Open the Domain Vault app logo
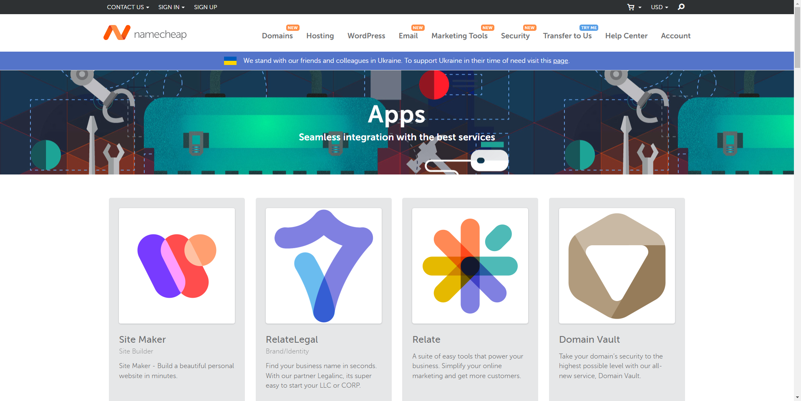The height and width of the screenshot is (401, 801). coord(617,266)
